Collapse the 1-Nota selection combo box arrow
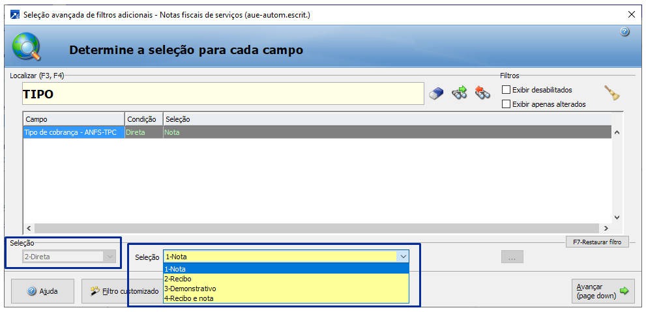 pos(402,257)
